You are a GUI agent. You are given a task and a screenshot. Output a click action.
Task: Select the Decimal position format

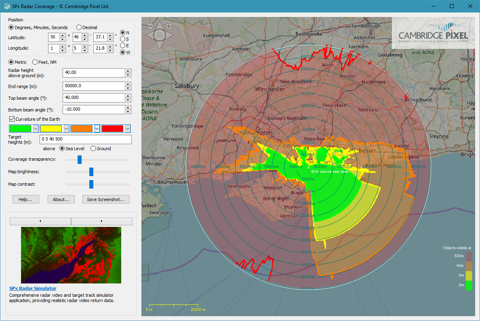pos(79,27)
